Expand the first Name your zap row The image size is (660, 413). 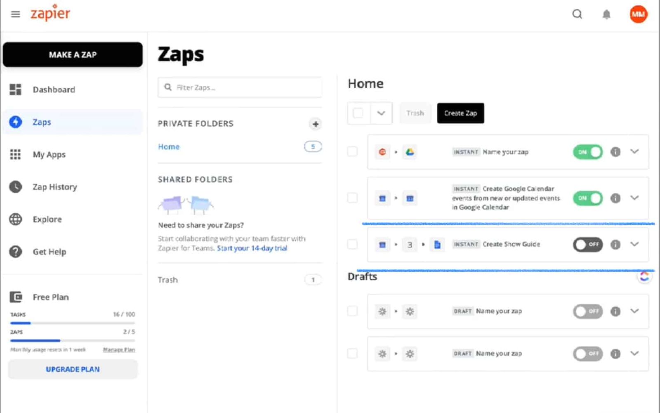tap(634, 152)
